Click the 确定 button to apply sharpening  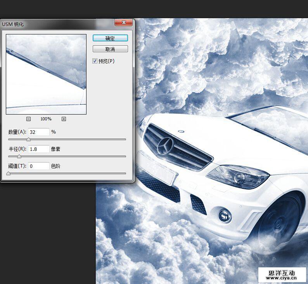[110, 38]
